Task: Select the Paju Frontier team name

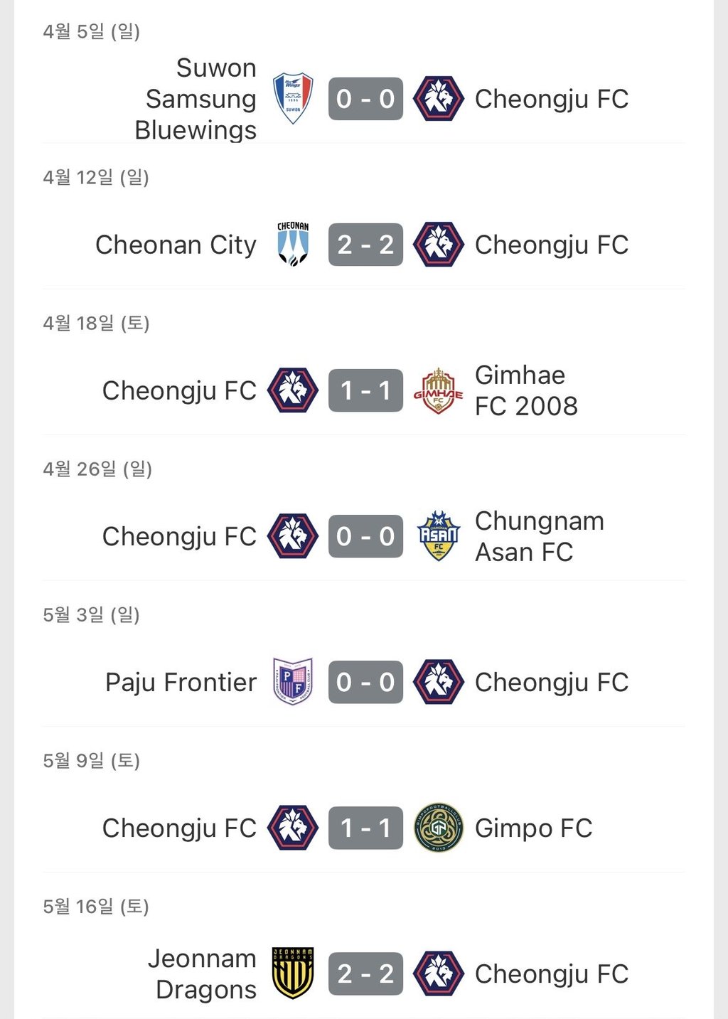Action: click(181, 682)
